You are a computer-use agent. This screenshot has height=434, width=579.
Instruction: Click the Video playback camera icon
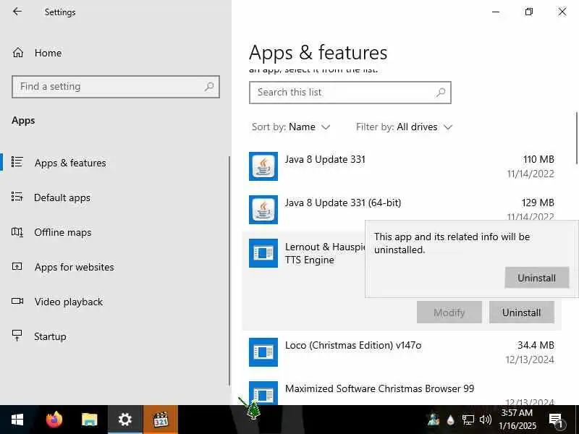(x=17, y=301)
